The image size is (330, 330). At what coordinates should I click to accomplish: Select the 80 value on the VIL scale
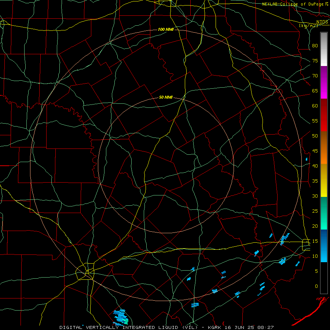(x=315, y=46)
